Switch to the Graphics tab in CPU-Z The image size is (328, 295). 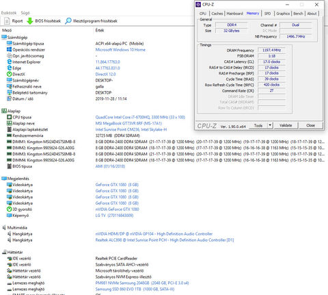283,14
